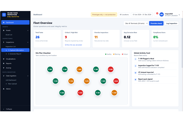Select warning tank marker T-320
The height and width of the screenshot is (122, 183).
click(114, 93)
